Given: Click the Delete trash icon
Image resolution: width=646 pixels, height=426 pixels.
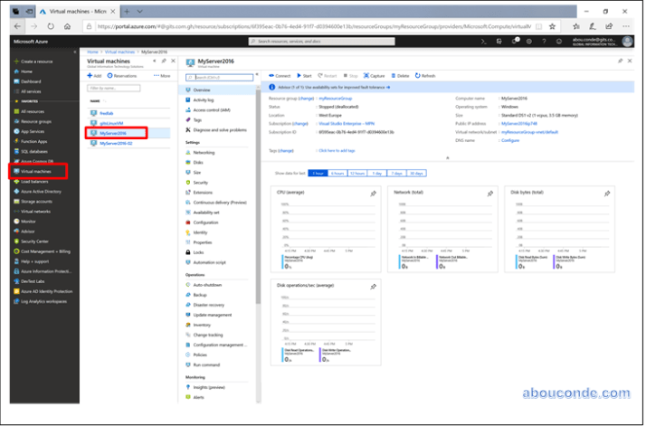Looking at the screenshot, I should tap(394, 76).
